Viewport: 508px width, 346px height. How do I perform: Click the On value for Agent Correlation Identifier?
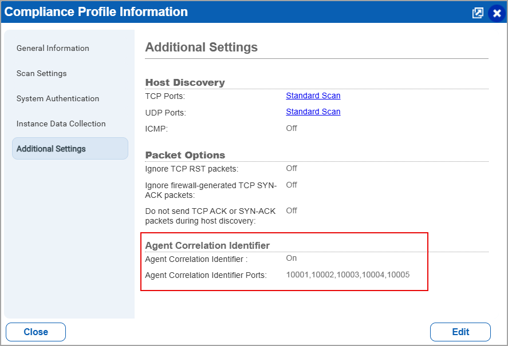[291, 258]
